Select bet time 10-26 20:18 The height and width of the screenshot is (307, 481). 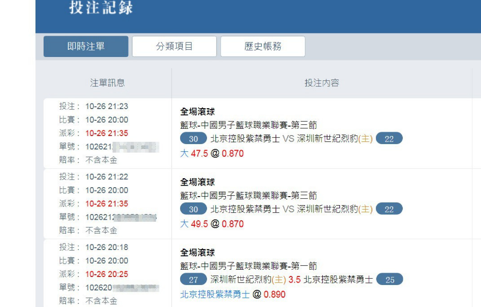[x=107, y=247]
